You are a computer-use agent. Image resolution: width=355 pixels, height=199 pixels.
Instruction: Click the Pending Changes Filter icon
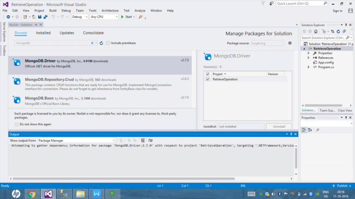coord(324,32)
